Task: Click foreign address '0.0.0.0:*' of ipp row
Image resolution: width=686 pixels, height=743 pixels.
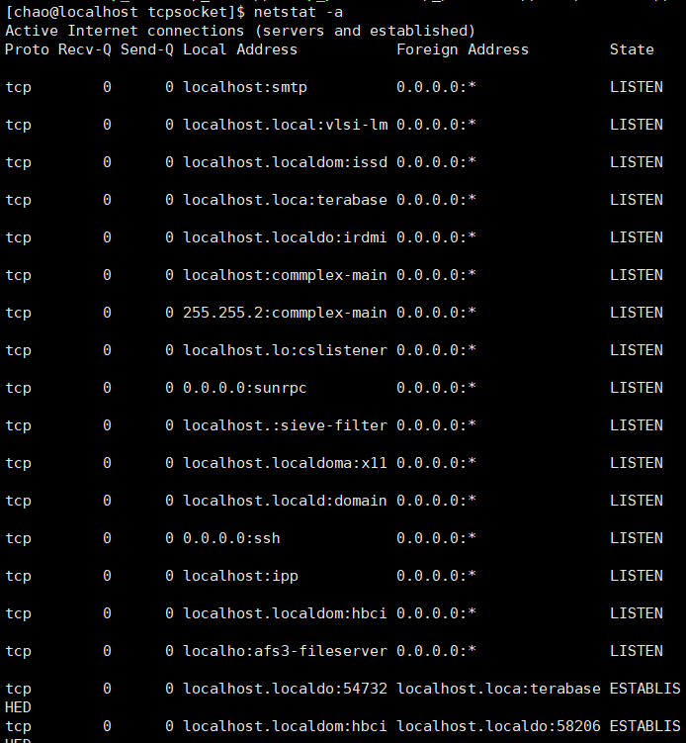Action: point(436,576)
